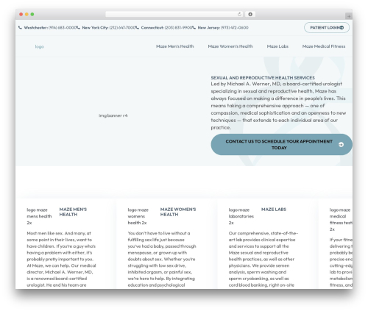Screen dimensions: 368x311
Task: Click the browser reload icon
Action: 239,15
